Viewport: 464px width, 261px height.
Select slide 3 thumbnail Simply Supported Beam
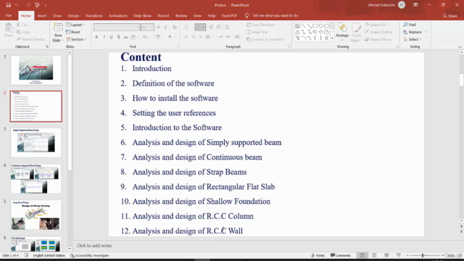[36, 142]
